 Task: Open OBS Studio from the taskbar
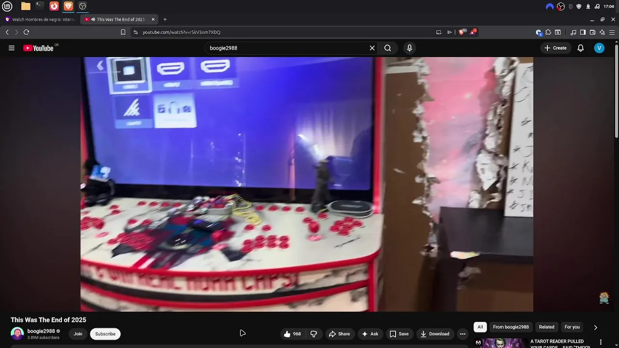coord(83,6)
